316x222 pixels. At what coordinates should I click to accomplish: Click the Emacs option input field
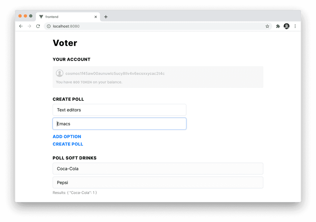(119, 124)
